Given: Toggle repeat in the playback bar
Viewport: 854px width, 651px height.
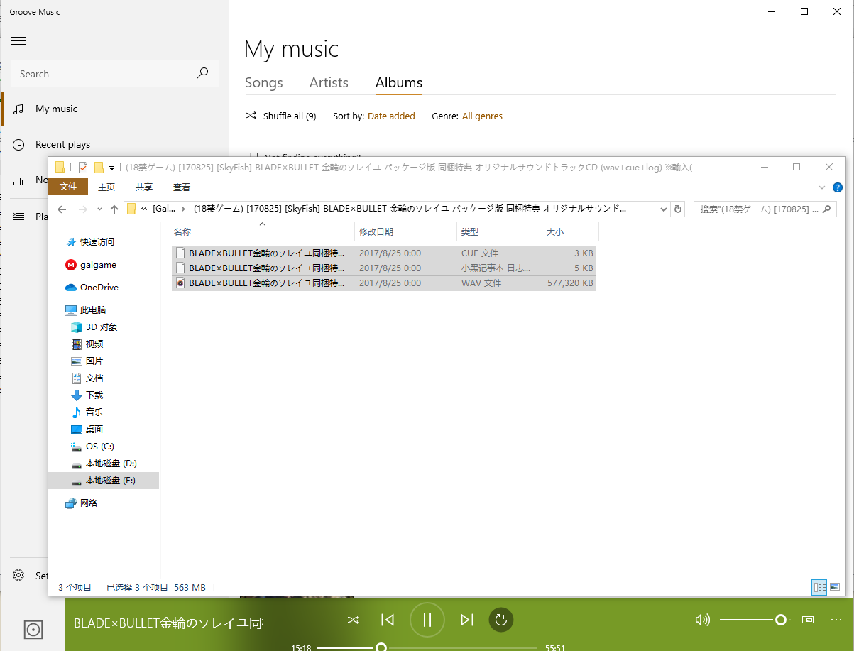Looking at the screenshot, I should [x=500, y=620].
